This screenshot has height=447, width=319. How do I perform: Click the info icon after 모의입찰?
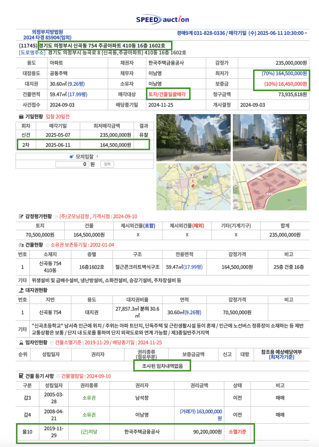point(97,156)
